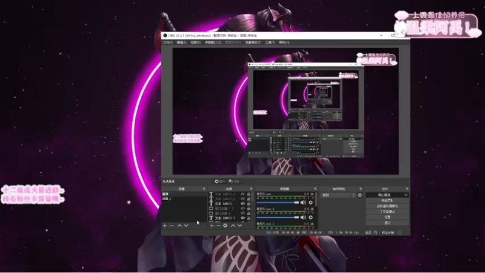This screenshot has height=273, width=485.
Task: Adjust the 麦克风/Aux 2 volume slider
Action: tap(278, 217)
